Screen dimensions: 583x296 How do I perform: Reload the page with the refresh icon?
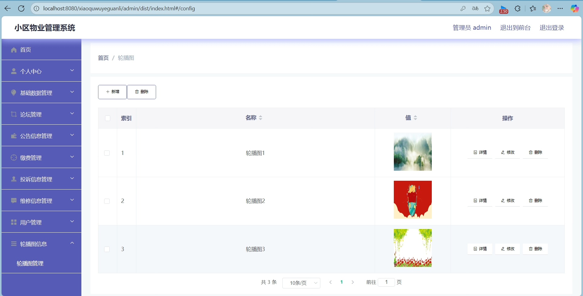coord(21,8)
